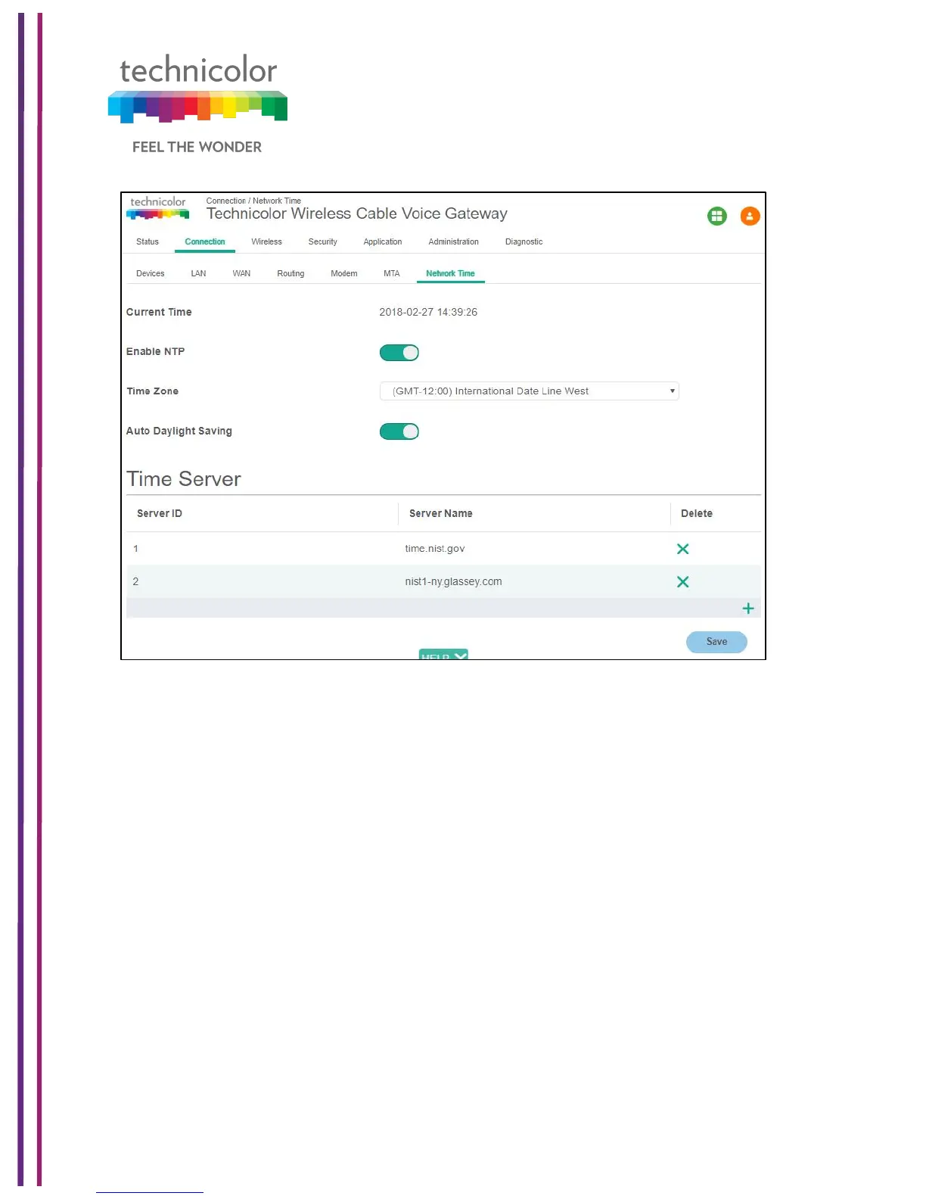This screenshot has height=1199, width=926.
Task: Click the Connection / Network Time breadcrumb
Action: click(253, 201)
